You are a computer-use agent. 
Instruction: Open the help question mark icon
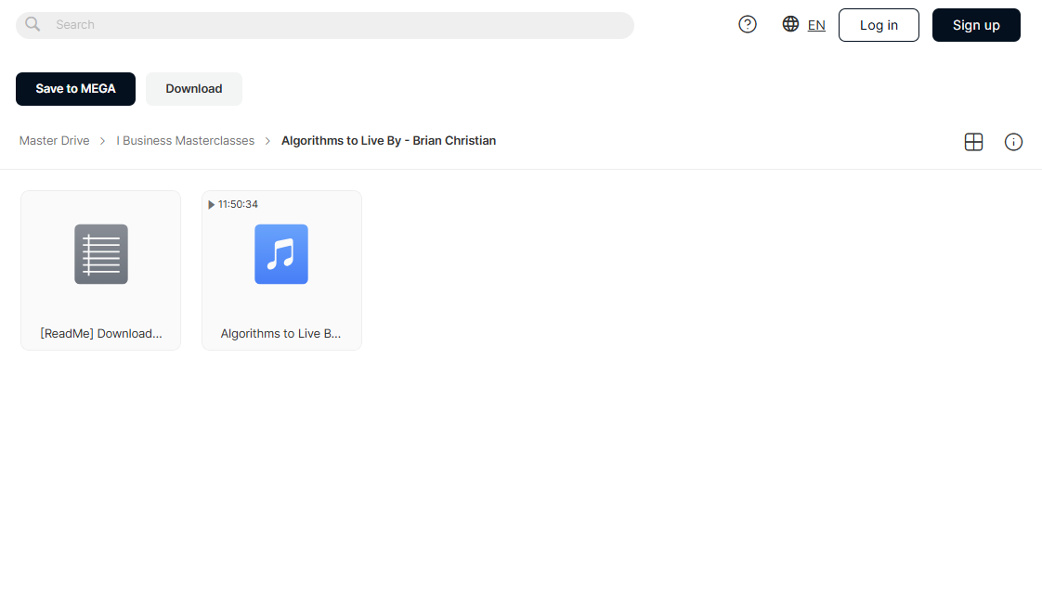pos(748,24)
